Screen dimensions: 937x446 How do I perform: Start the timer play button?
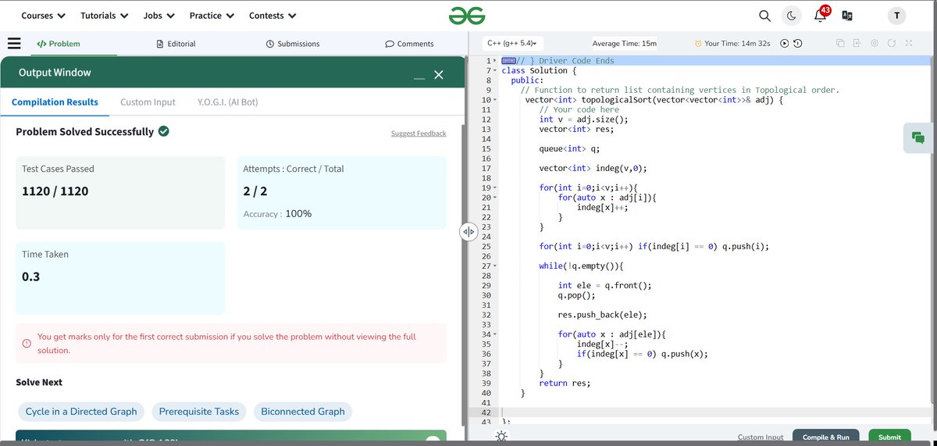(x=784, y=44)
